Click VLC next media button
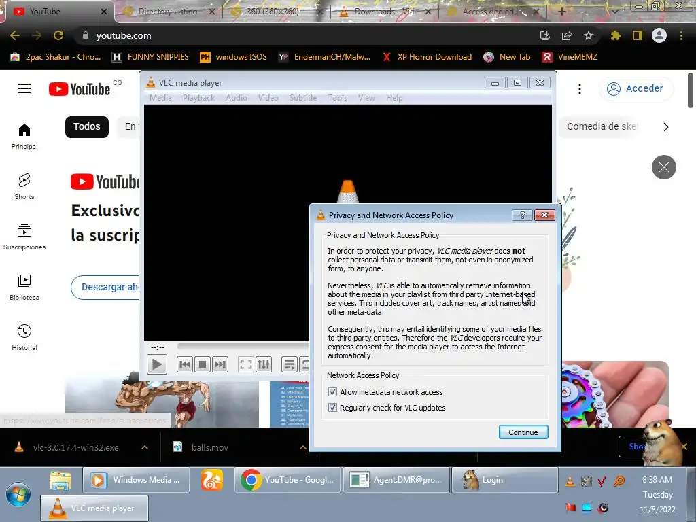Screen dimensions: 696x522 (x=220, y=364)
